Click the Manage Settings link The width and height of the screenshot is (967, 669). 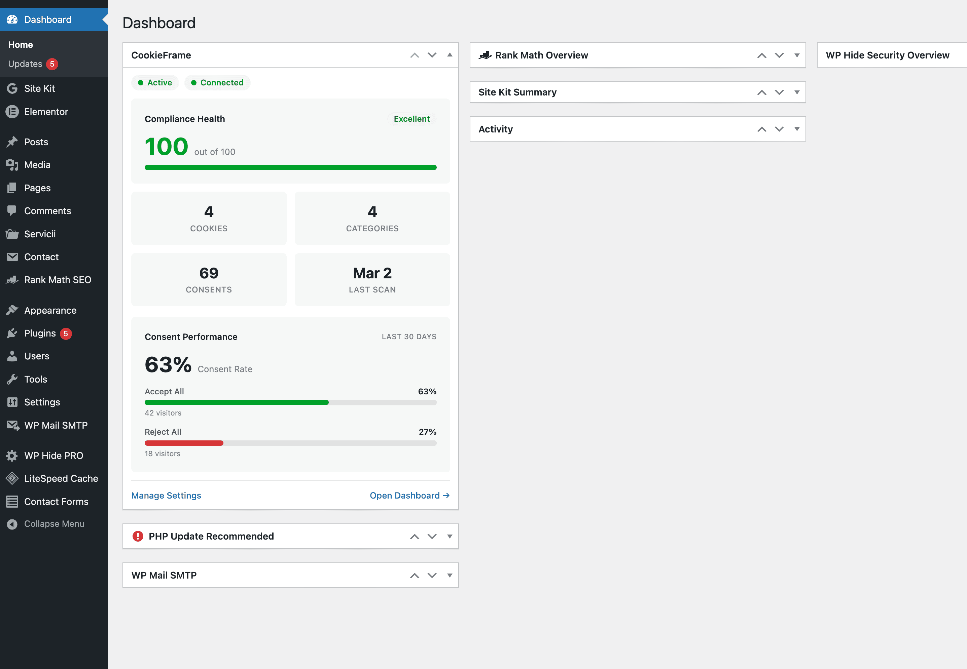point(166,496)
